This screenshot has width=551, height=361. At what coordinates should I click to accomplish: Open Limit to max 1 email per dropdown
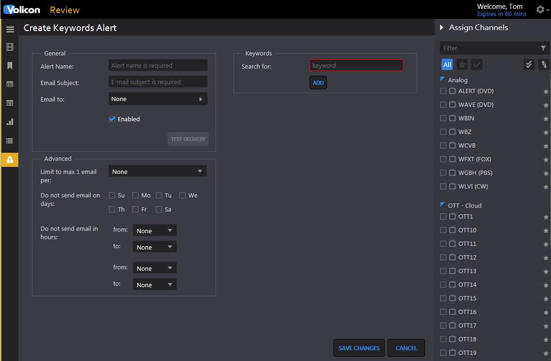pos(157,172)
